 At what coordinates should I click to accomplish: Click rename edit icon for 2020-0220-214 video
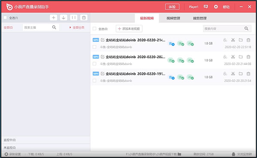[x=102, y=40]
